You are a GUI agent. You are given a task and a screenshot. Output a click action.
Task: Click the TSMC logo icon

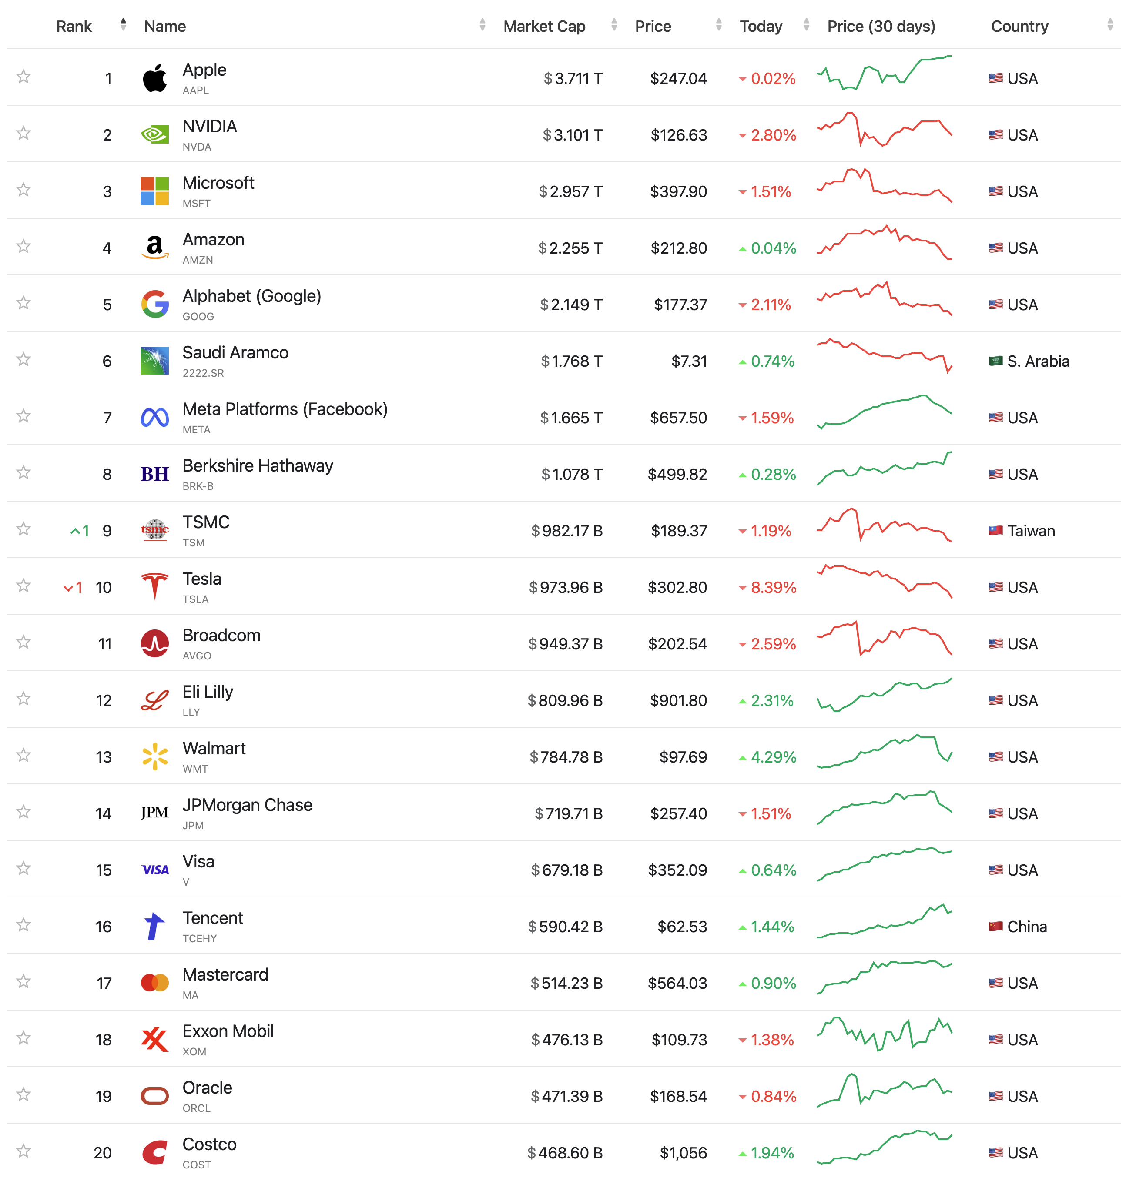tap(155, 530)
